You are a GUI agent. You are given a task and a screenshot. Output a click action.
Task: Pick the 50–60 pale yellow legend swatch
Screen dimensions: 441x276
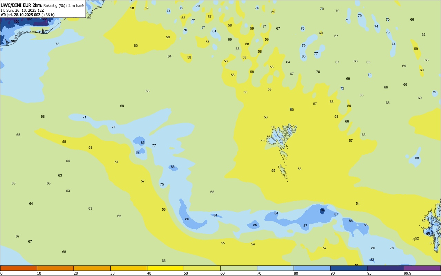coord(202,268)
